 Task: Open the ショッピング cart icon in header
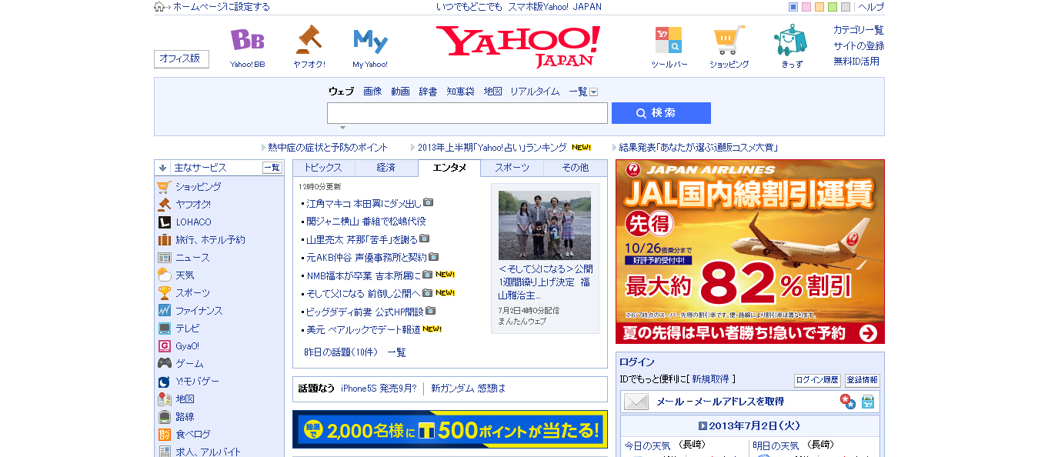(x=729, y=40)
